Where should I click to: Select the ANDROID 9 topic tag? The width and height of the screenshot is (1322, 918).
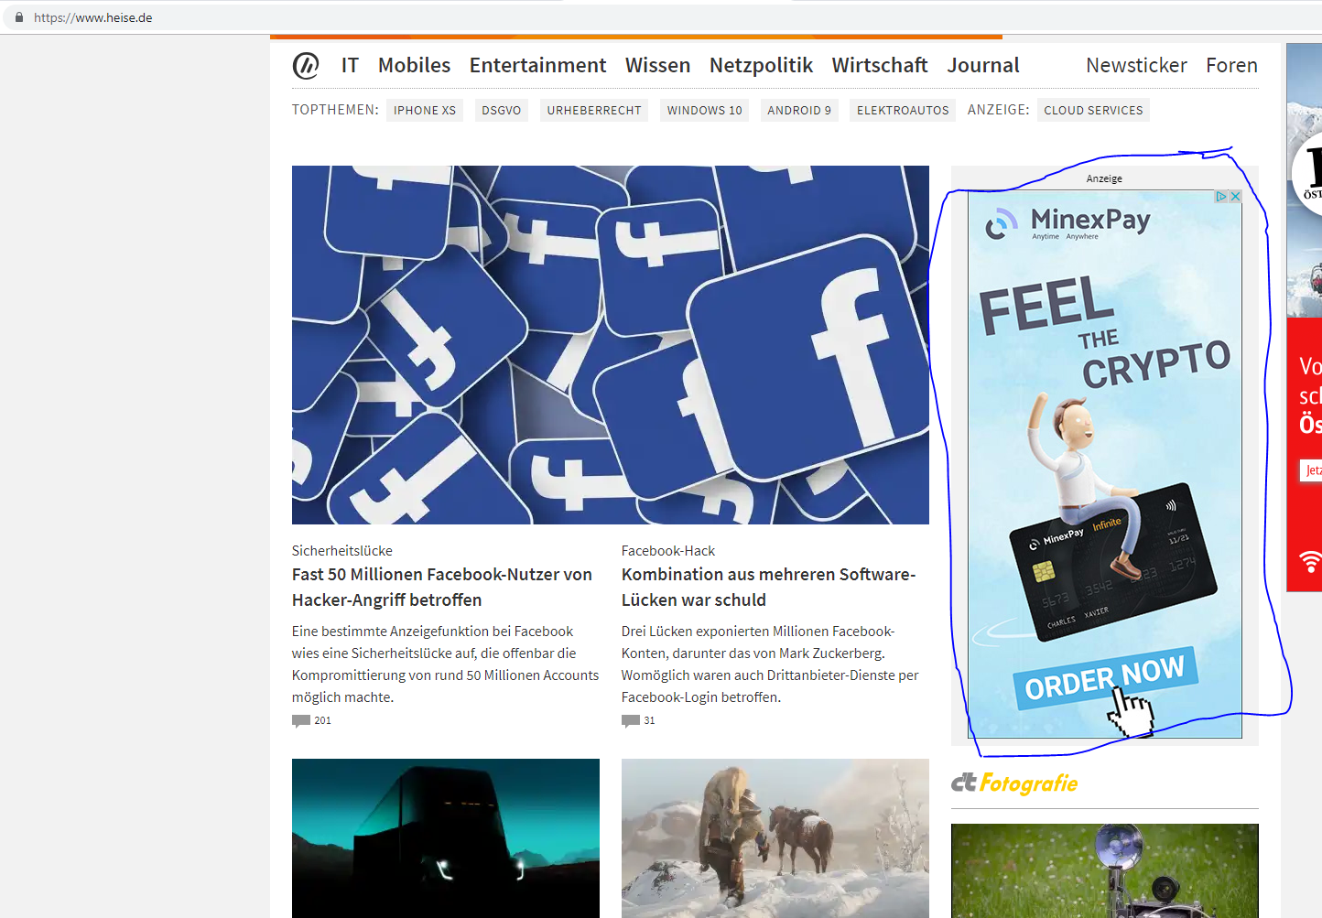[799, 110]
